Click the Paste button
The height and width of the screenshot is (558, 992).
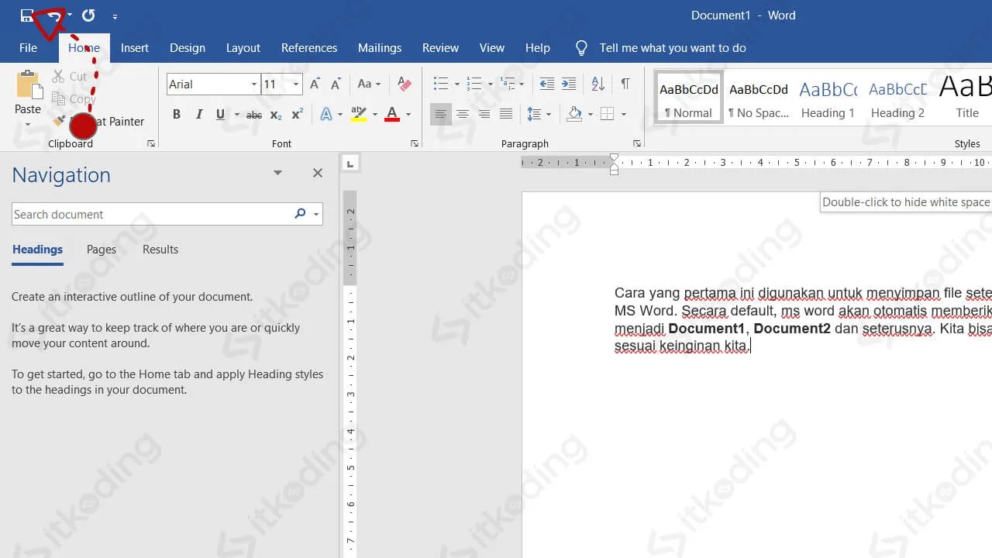pyautogui.click(x=28, y=91)
